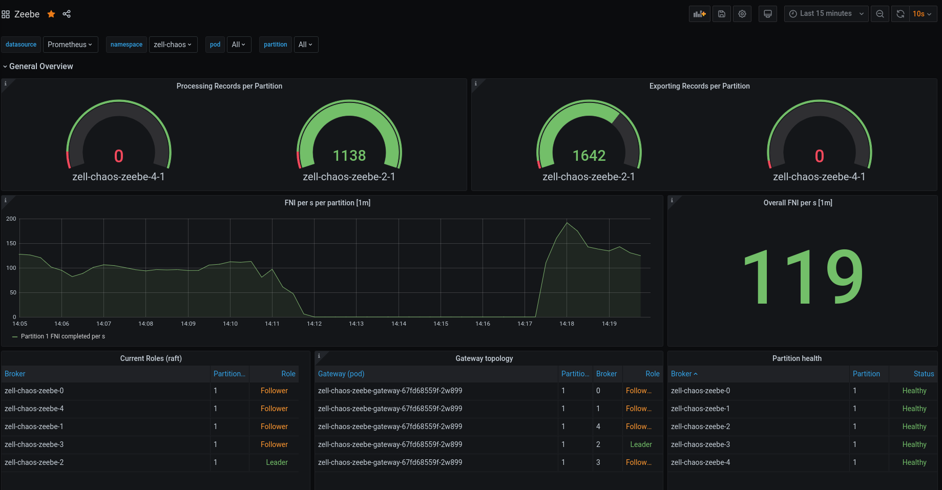Collapse the General Overview row
The height and width of the screenshot is (490, 942).
[x=38, y=66]
